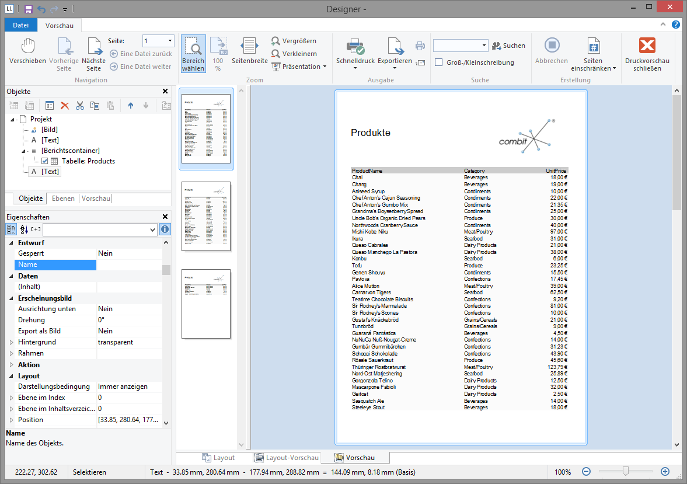Uncheck the Tabelle: Products checkbox
The width and height of the screenshot is (687, 484).
44,161
